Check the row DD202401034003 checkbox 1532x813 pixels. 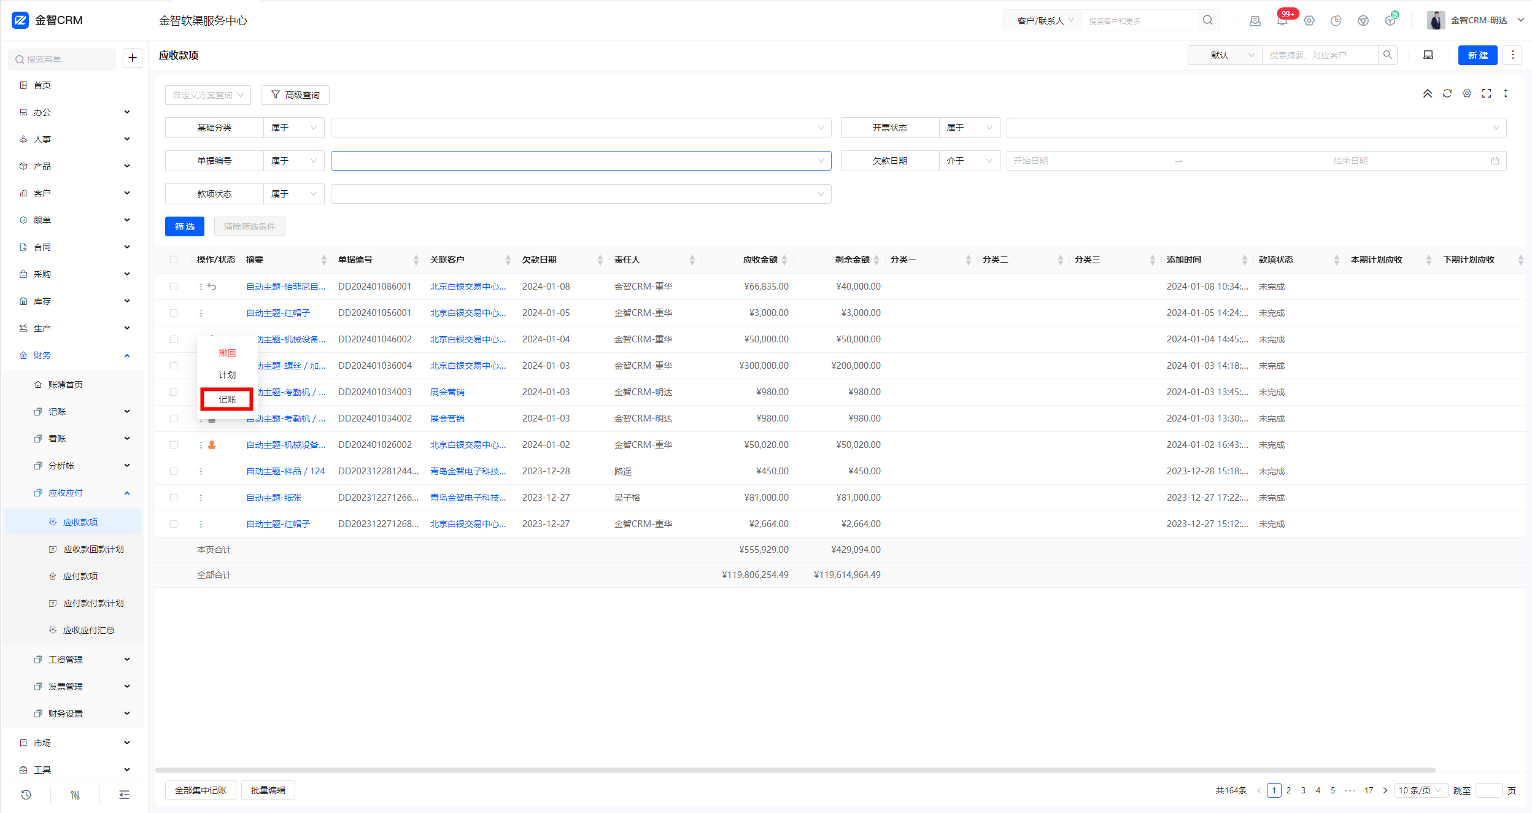pyautogui.click(x=174, y=392)
